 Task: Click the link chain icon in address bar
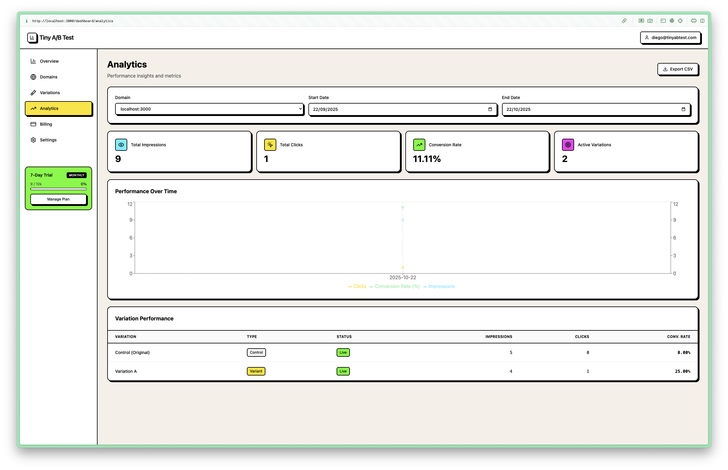624,21
